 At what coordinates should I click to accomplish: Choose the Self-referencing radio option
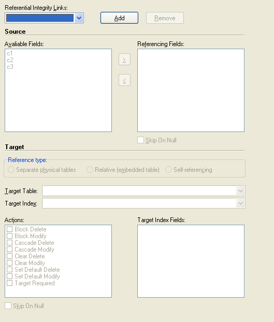pos(168,170)
